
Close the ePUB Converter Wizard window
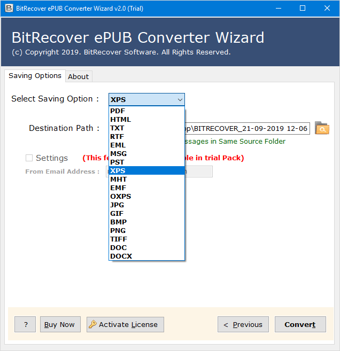coord(327,9)
